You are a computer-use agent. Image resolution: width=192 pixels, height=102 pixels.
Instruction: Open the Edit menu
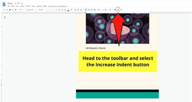click(13, 6)
